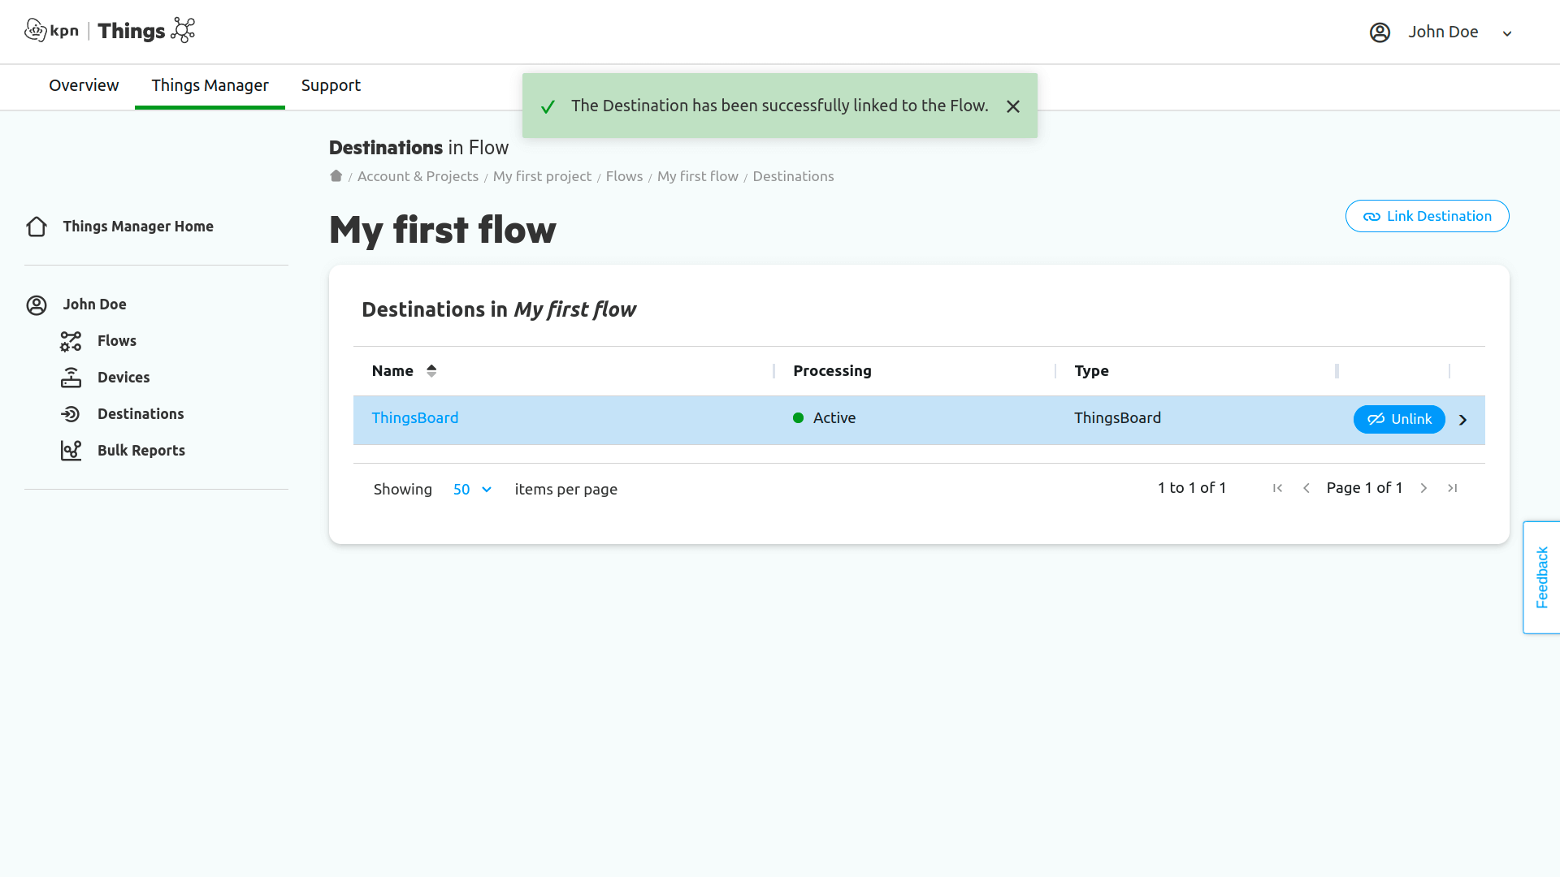Open the Support tab
The image size is (1560, 877).
coord(331,85)
